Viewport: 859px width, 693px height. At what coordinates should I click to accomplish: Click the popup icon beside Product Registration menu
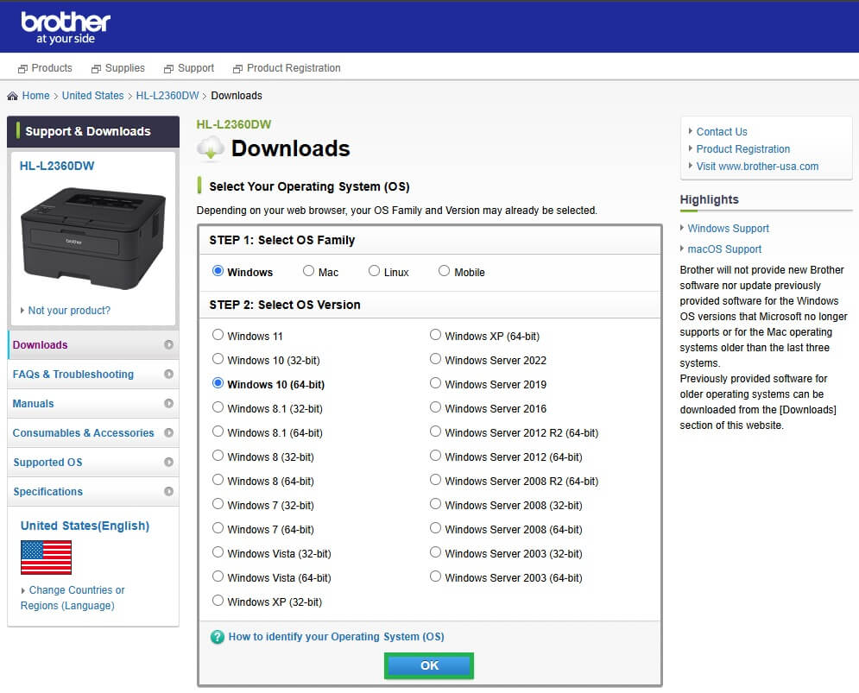(x=237, y=68)
